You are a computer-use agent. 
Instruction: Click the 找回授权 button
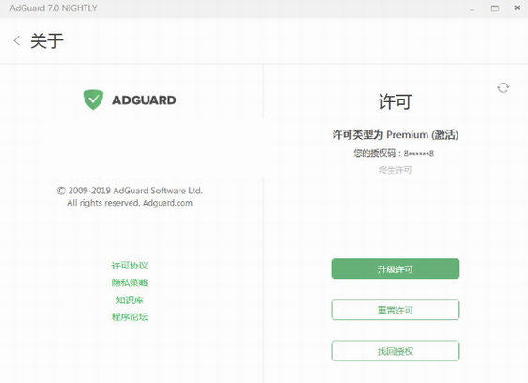(x=395, y=351)
